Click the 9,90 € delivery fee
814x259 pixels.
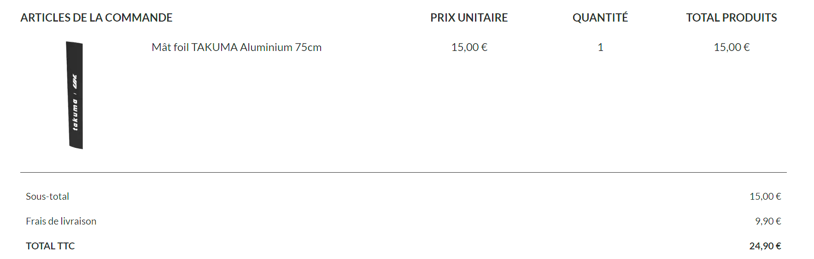[767, 221]
